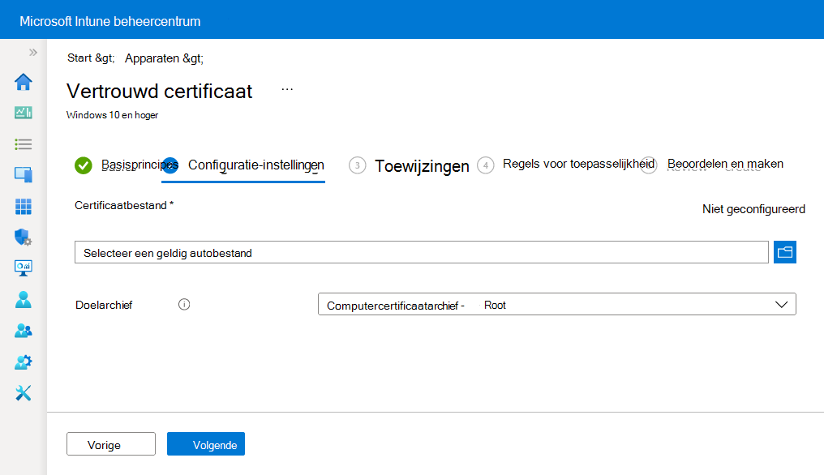This screenshot has width=824, height=475.
Task: Select the Configuratie-instellingen step
Action: coord(243,165)
